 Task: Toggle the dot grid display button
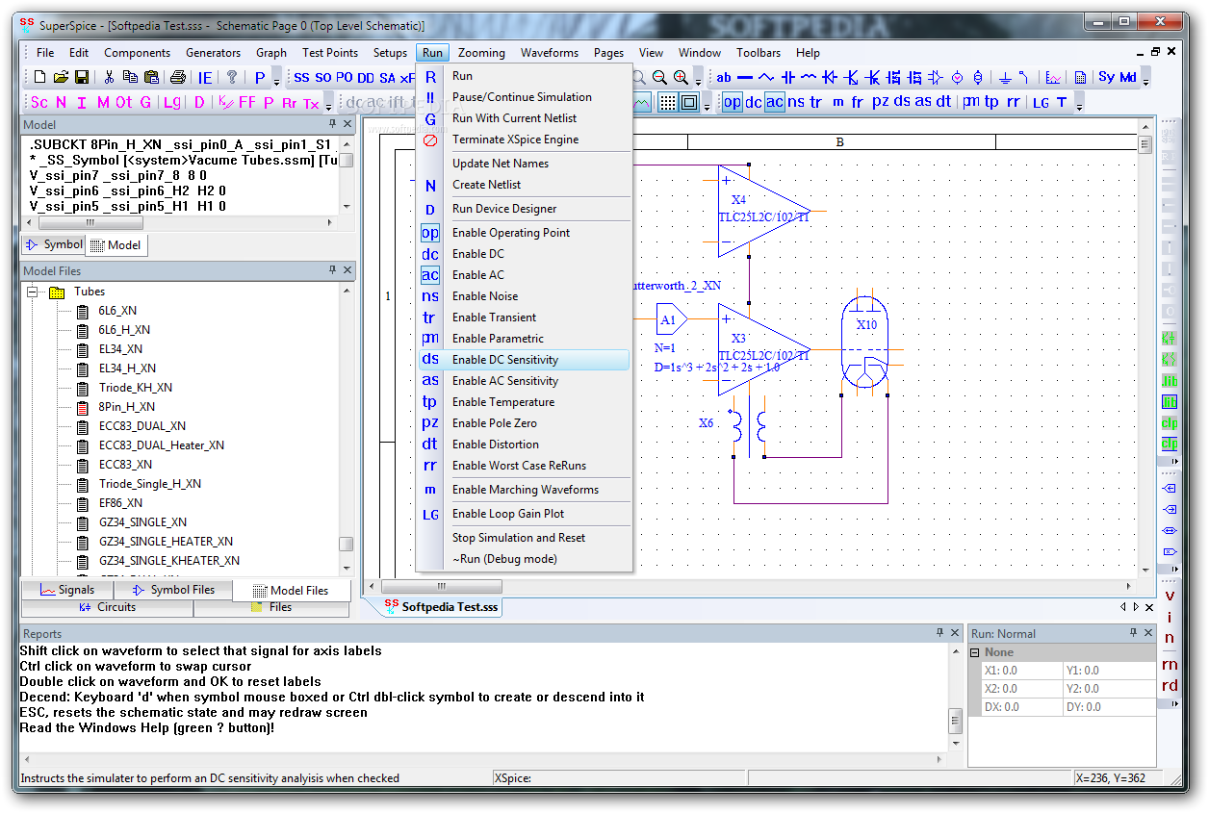[667, 102]
